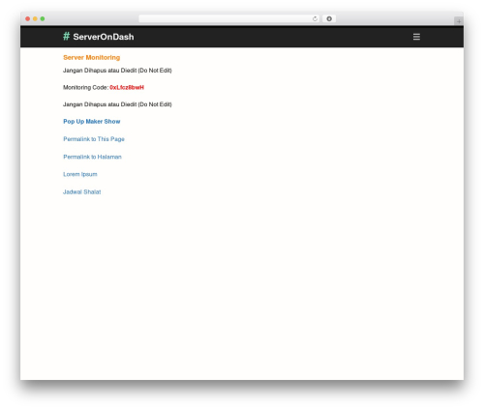Click the green hash logo icon
Screen dimensions: 484x409
click(66, 37)
